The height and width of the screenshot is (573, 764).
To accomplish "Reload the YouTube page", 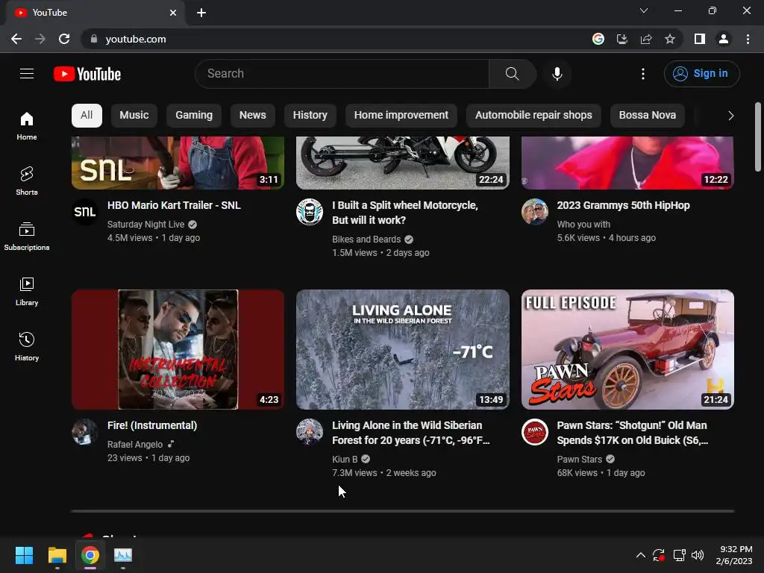I will (64, 39).
